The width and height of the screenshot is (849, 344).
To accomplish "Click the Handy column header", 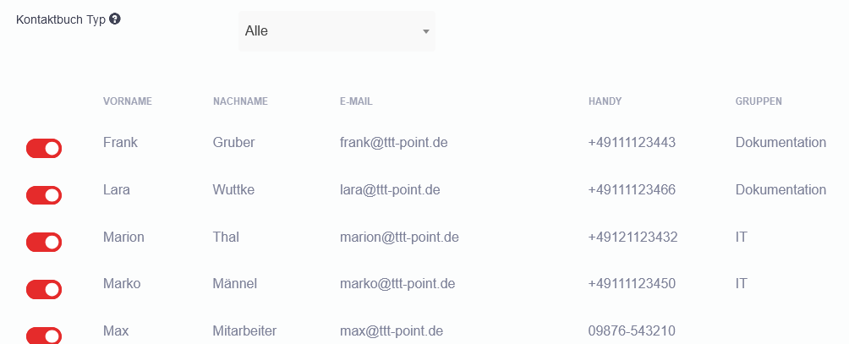I will [605, 101].
